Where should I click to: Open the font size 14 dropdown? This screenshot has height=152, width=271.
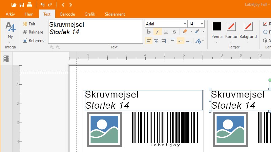pyautogui.click(x=202, y=24)
